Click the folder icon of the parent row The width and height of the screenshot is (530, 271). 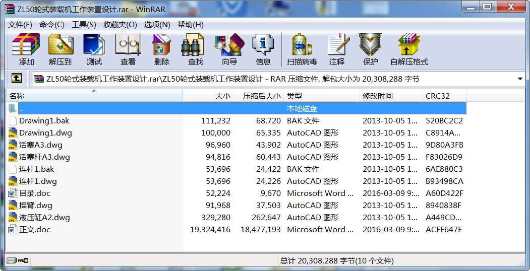(x=12, y=108)
